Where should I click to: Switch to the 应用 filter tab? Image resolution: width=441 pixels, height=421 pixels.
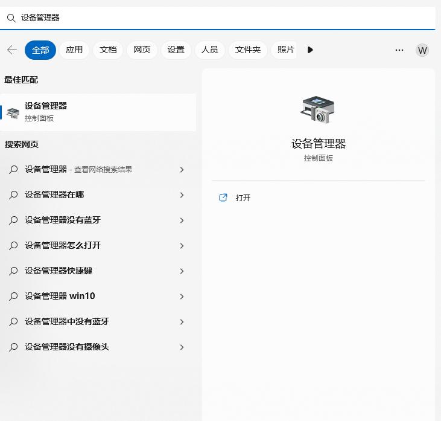pyautogui.click(x=74, y=50)
